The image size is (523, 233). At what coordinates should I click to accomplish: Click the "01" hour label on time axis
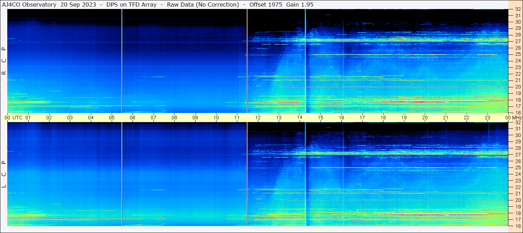[x=28, y=118]
